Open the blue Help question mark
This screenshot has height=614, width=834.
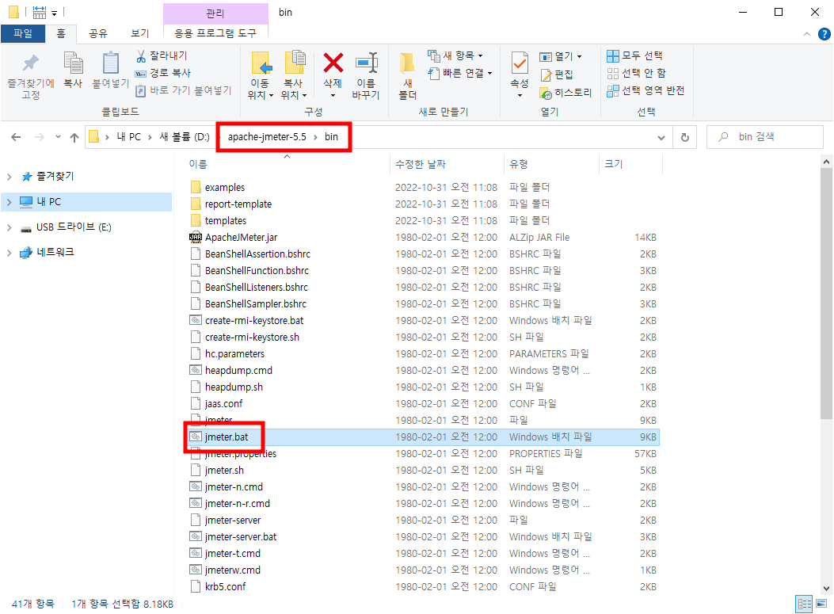(x=824, y=34)
